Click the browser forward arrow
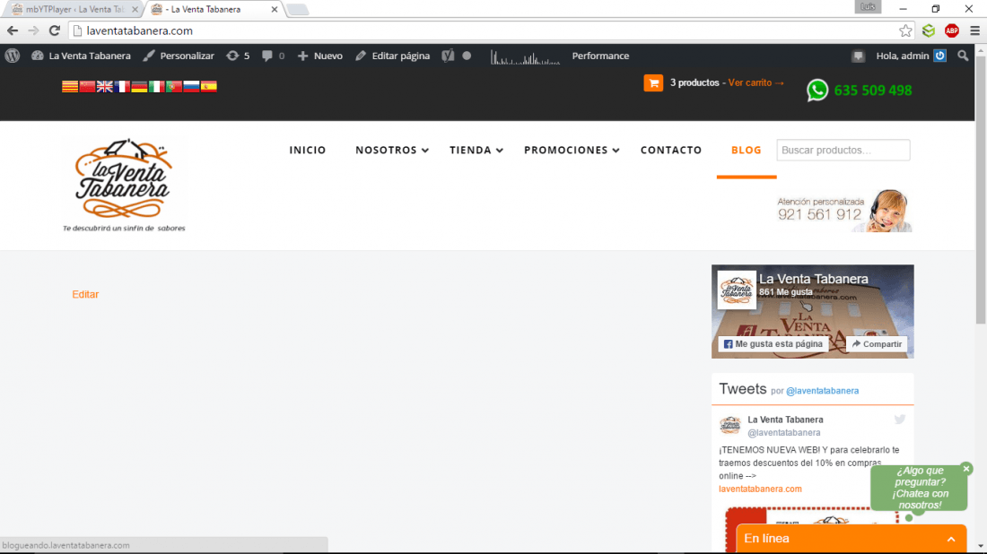987x554 pixels. click(33, 30)
